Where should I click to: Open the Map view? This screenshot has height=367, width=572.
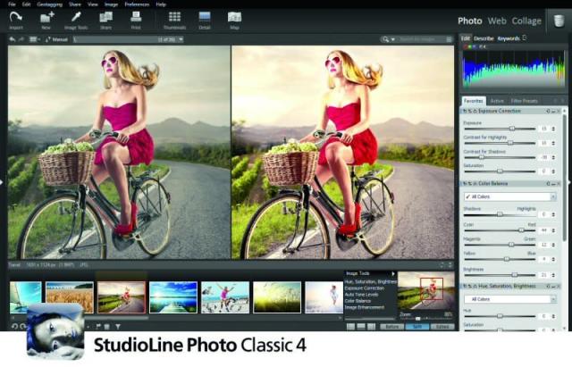[x=234, y=19]
